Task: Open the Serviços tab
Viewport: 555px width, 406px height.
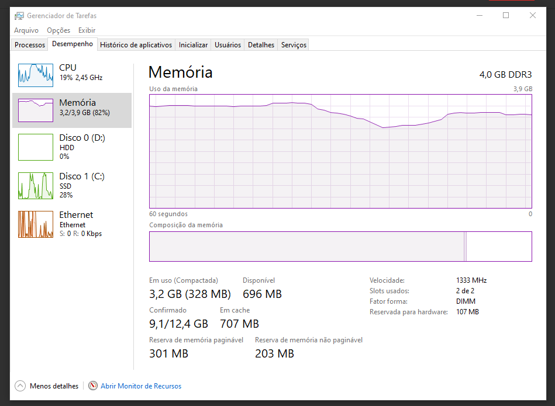Action: tap(294, 45)
